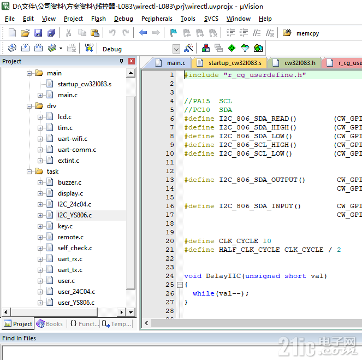Open the Debug target dropdown
This screenshot has height=360, width=362.
(x=176, y=49)
